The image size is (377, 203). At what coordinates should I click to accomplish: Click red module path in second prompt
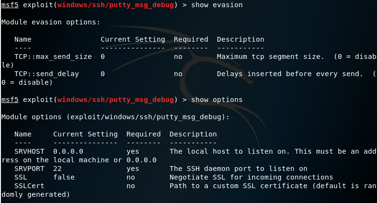coord(115,100)
